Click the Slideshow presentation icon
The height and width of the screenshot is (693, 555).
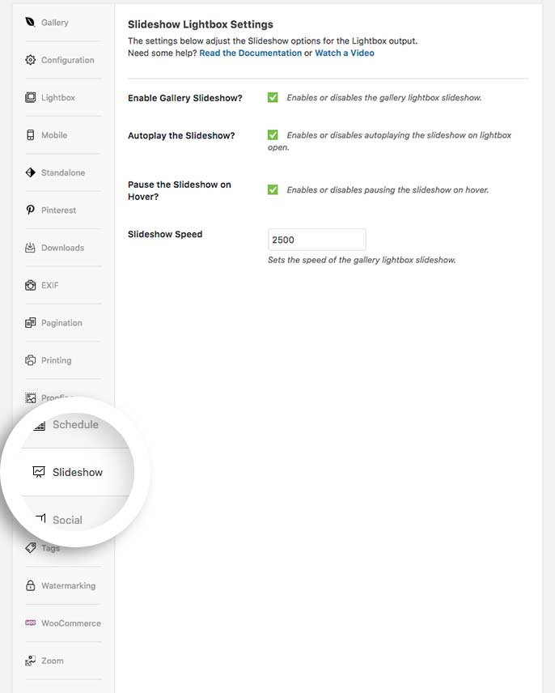[38, 472]
